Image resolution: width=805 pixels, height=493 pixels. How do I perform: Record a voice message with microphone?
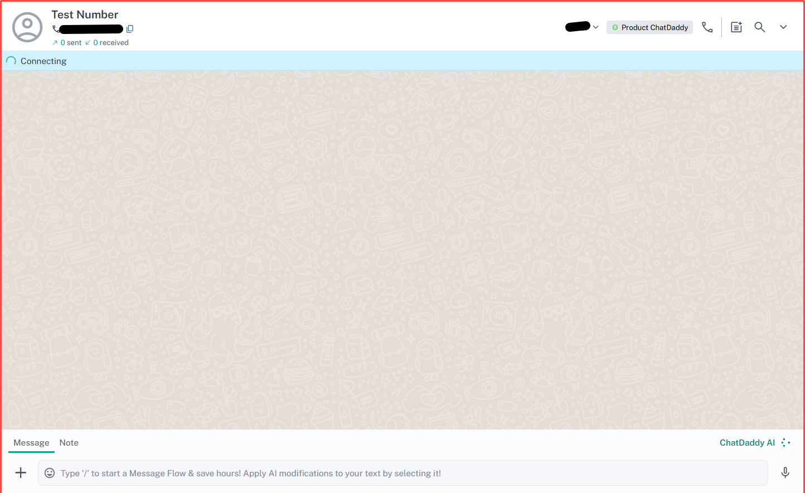785,473
